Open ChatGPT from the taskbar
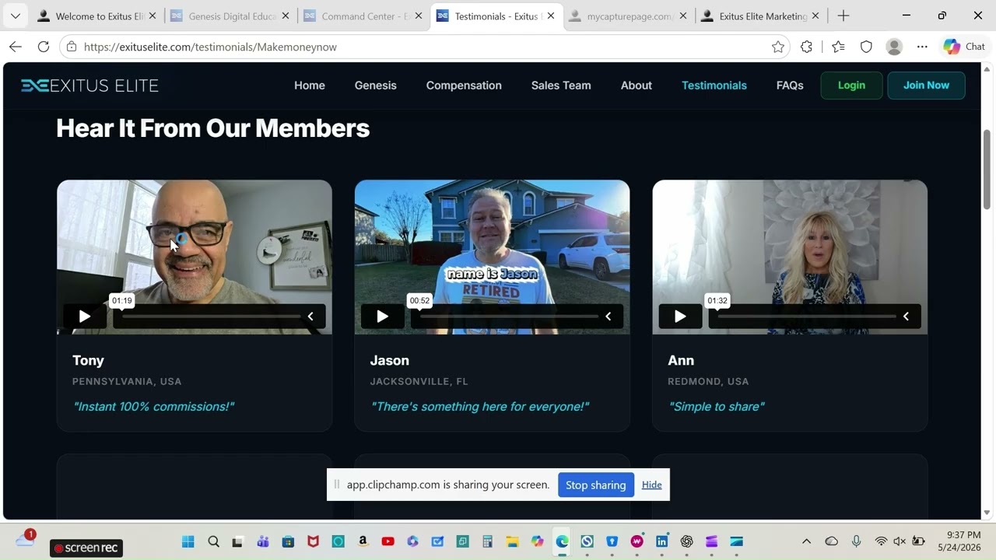 tap(686, 541)
